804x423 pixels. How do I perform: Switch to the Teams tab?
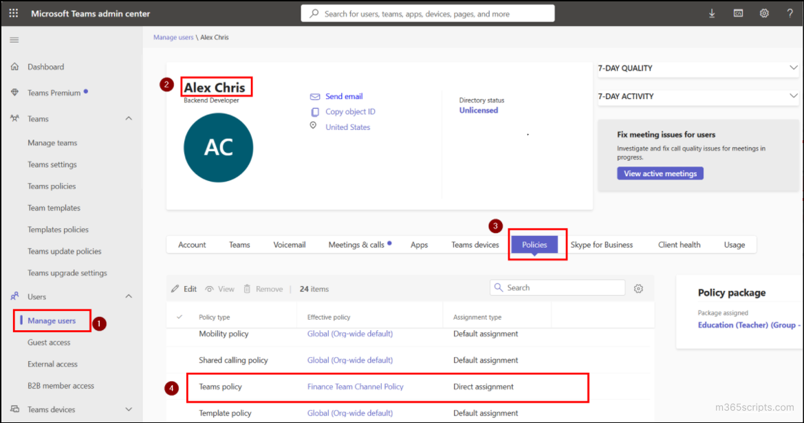[239, 245]
